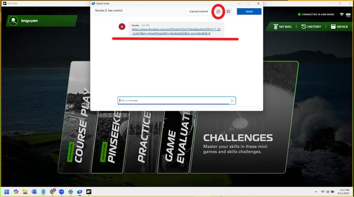Select the Practice card
354x197 pixels.
(144, 142)
